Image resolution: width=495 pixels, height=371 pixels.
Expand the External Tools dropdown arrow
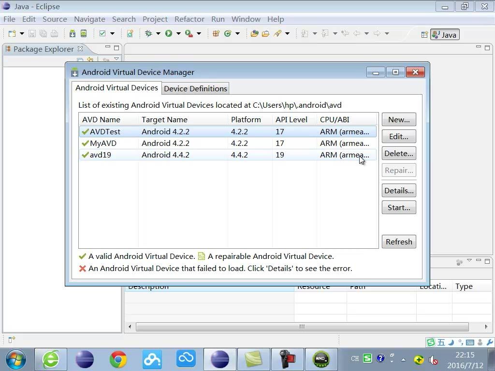(x=199, y=33)
